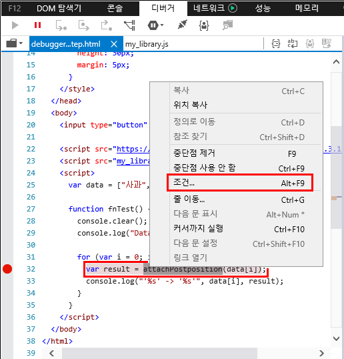
Task: Click the exception behavior stop-sign icon
Action: coord(153,25)
